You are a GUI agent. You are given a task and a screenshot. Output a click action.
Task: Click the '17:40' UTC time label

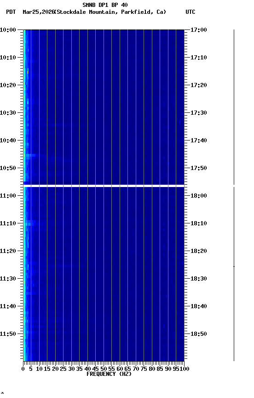pos(199,140)
